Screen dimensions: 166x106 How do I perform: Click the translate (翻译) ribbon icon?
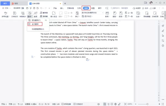coord(30,13)
